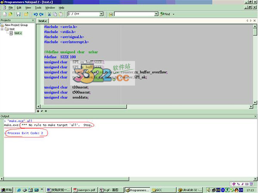Click the binoculars find icon
This screenshot has width=258, height=193.
click(111, 14)
